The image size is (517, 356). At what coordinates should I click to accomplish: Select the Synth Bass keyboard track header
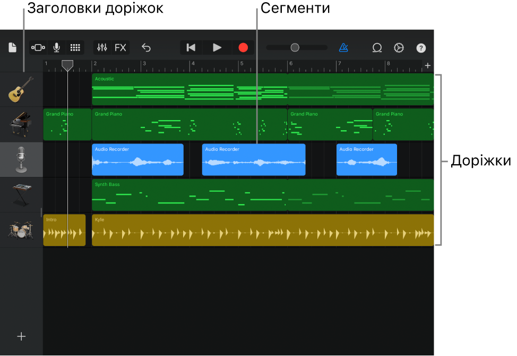21,195
